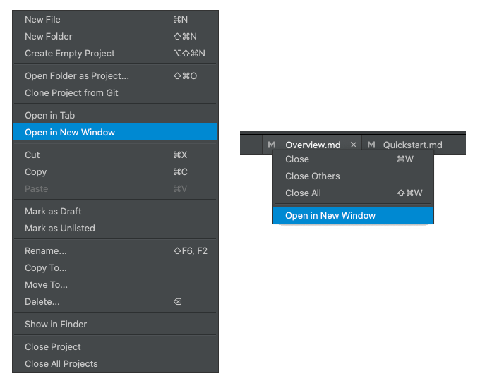Choose Open Folder as Project...
The width and height of the screenshot is (480, 381).
click(77, 76)
